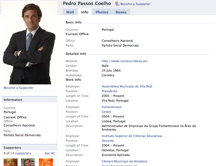Viewport: 216px width, 166px height.
Task: Click the Presidente position link
Action: point(109,91)
